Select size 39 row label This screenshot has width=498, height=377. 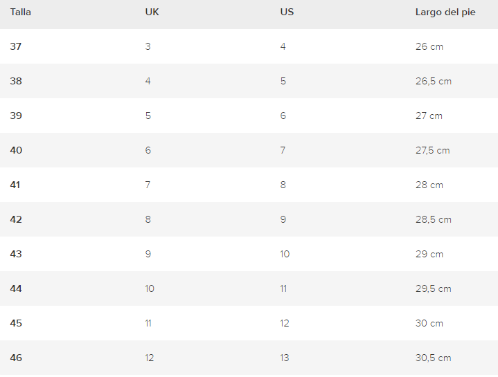tap(16, 116)
